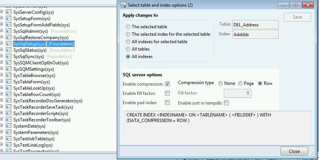Click the dialog title bar app icon

point(122,5)
